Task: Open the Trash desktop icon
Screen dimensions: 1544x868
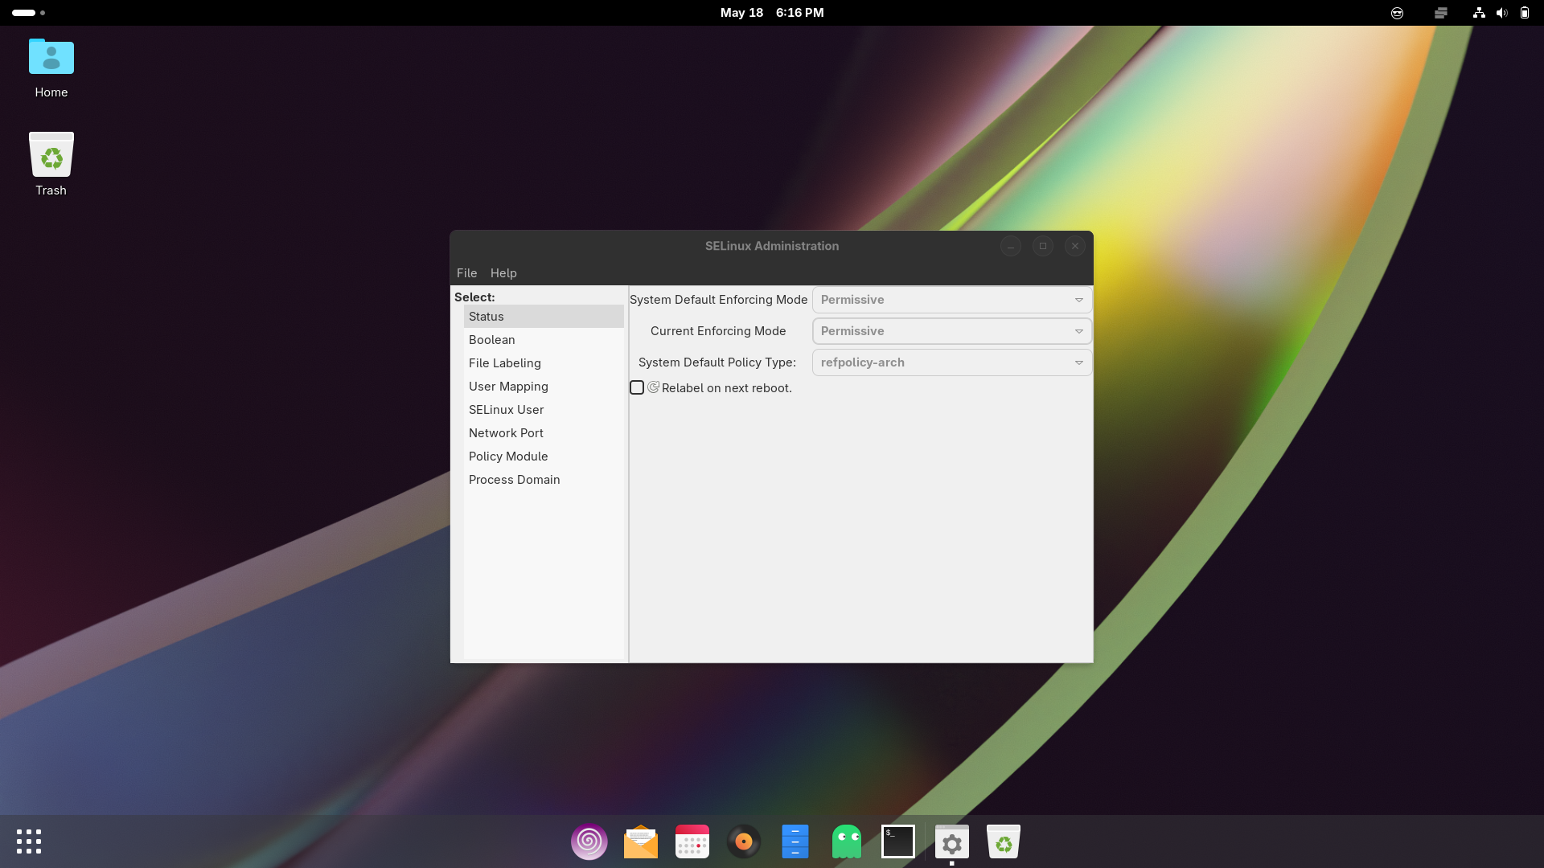Action: pyautogui.click(x=51, y=165)
